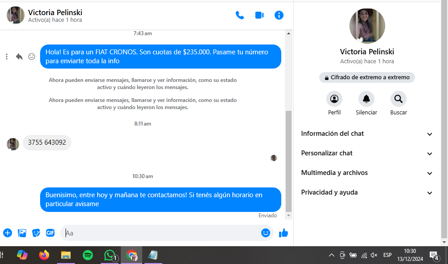
Task: Click the chat scrollbar down arrow
Action: pos(288,215)
